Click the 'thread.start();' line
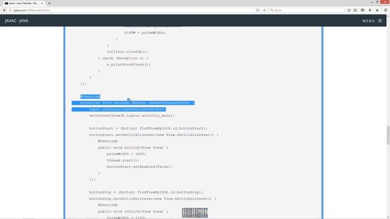This screenshot has height=219, width=390. coord(123,161)
